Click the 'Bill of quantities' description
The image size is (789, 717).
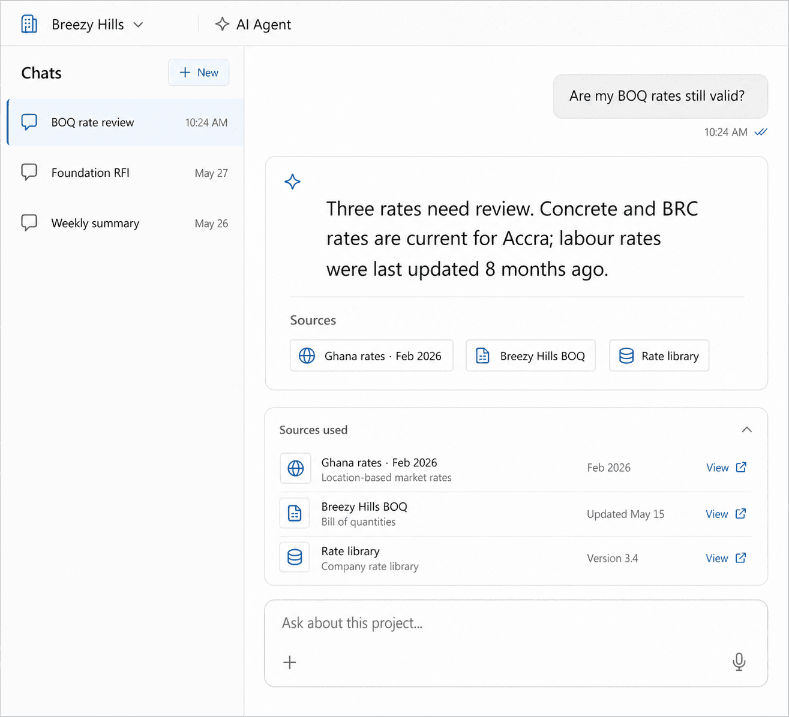pyautogui.click(x=358, y=522)
